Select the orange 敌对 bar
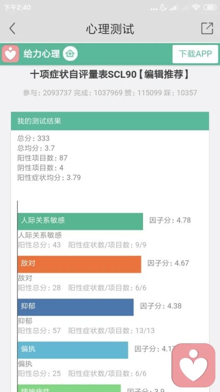The height and width of the screenshot is (392, 220). click(x=79, y=264)
